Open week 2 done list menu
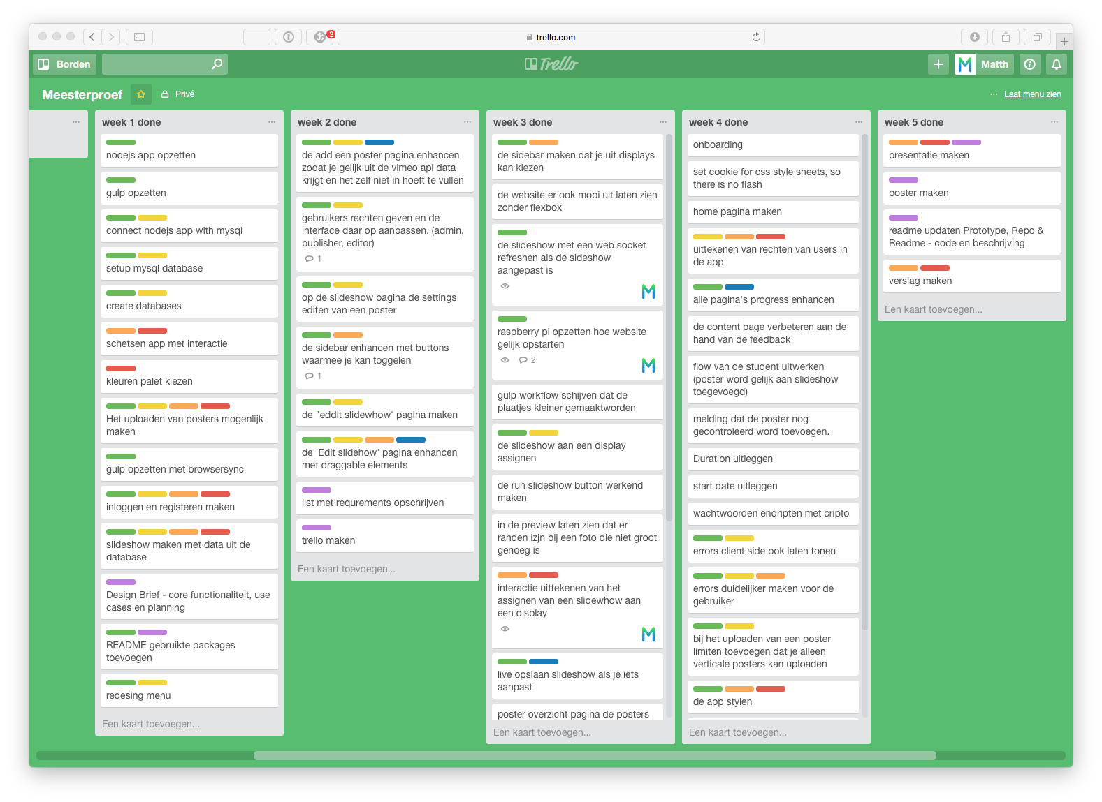This screenshot has width=1102, height=802. click(467, 122)
